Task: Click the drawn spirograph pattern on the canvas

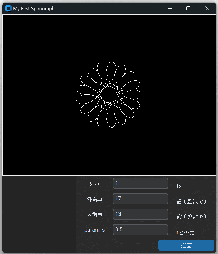Action: point(109,95)
